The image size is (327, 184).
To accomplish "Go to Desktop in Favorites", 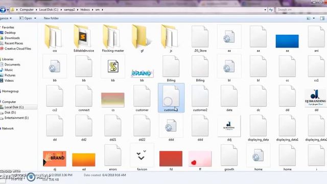I will (10, 33).
